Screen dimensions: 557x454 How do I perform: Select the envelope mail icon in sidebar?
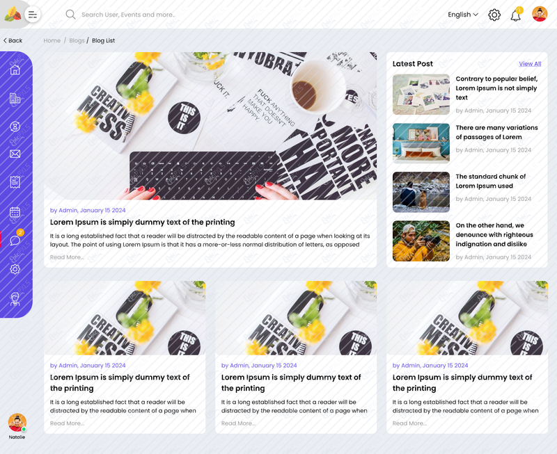(15, 154)
